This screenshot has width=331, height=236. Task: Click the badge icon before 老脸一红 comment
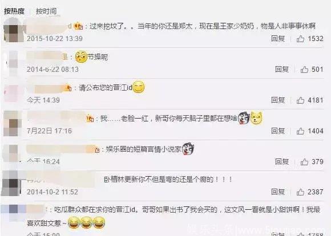90,119
